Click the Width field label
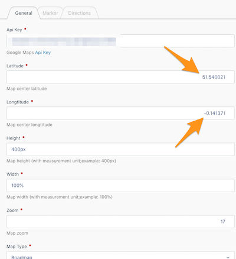The image size is (236, 259). [12, 174]
